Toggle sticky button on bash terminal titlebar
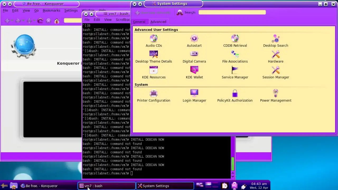The width and height of the screenshot is (338, 190). tap(91, 14)
